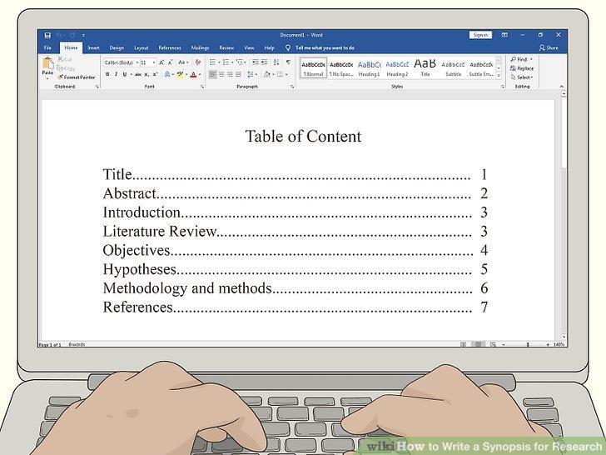
Task: Center the text
Action: point(221,74)
